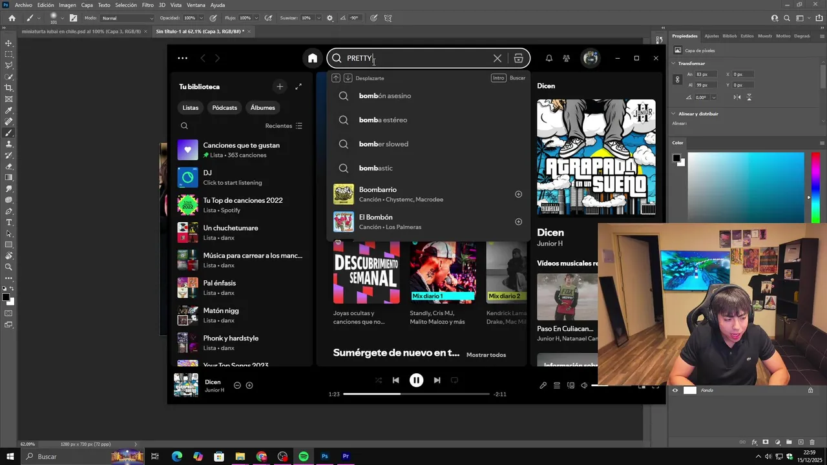Open the Spotify profile avatar menu
The width and height of the screenshot is (827, 465).
[x=591, y=58]
